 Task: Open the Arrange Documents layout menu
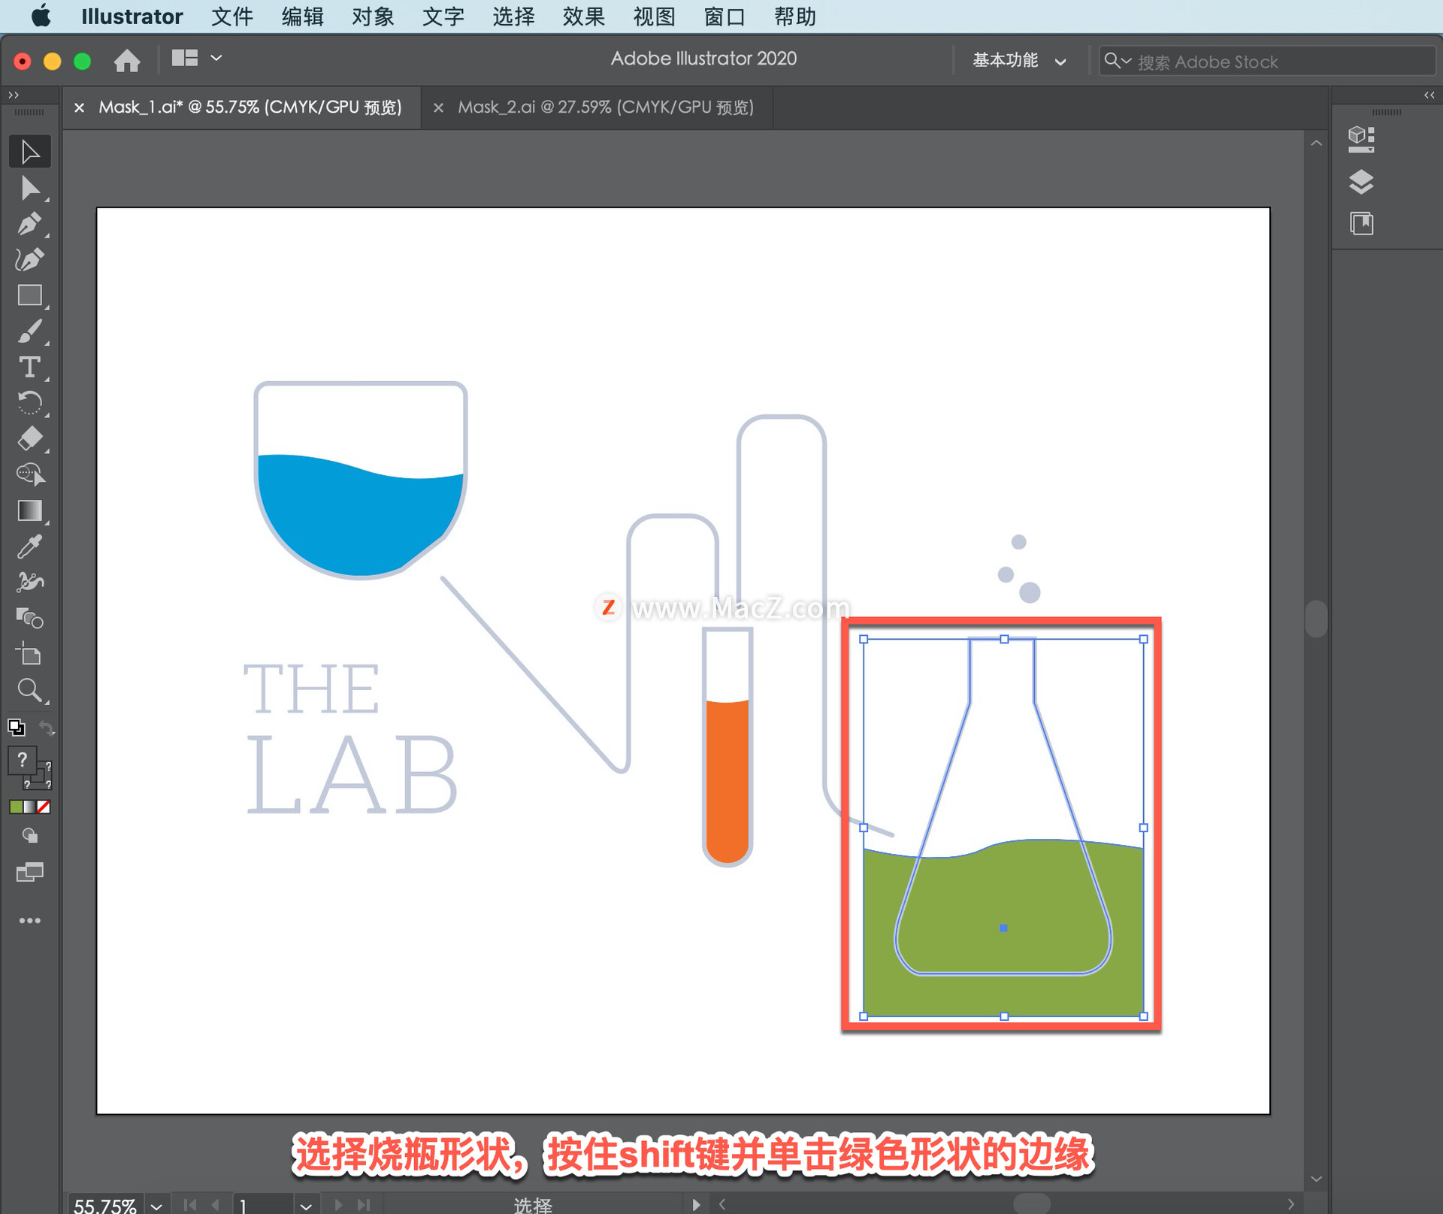pyautogui.click(x=197, y=58)
